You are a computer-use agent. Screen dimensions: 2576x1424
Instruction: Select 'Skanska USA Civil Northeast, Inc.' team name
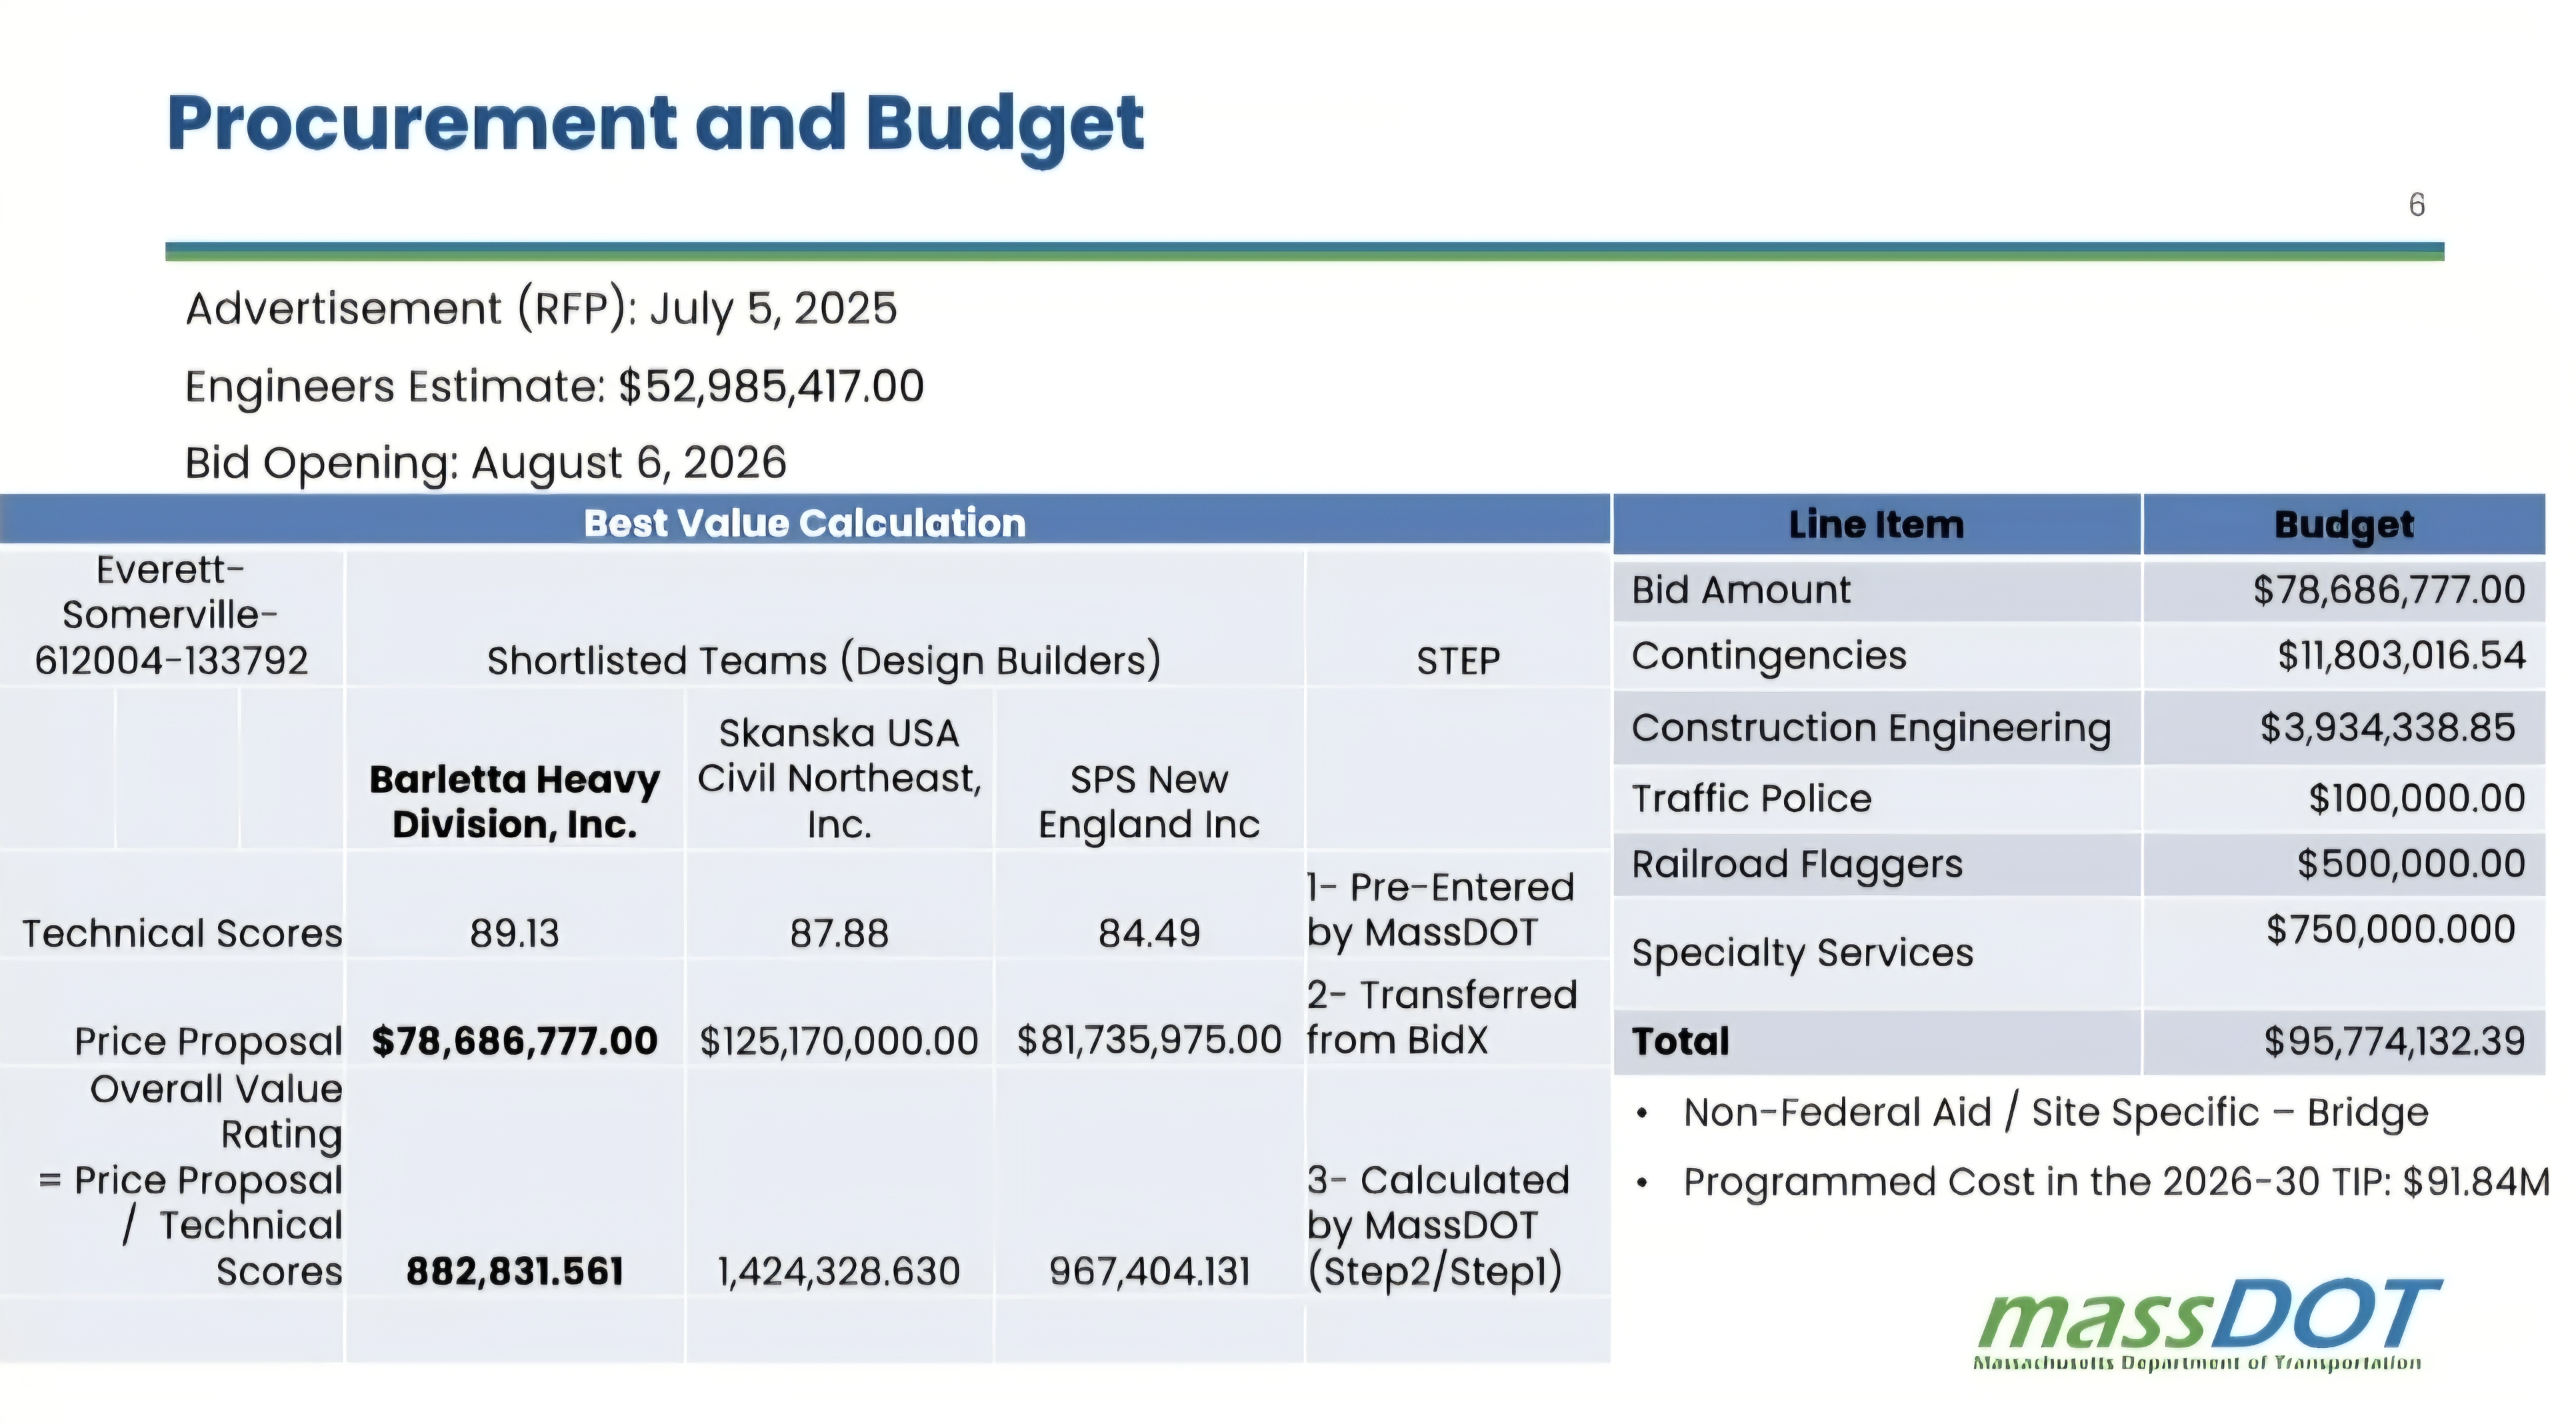pyautogui.click(x=839, y=779)
